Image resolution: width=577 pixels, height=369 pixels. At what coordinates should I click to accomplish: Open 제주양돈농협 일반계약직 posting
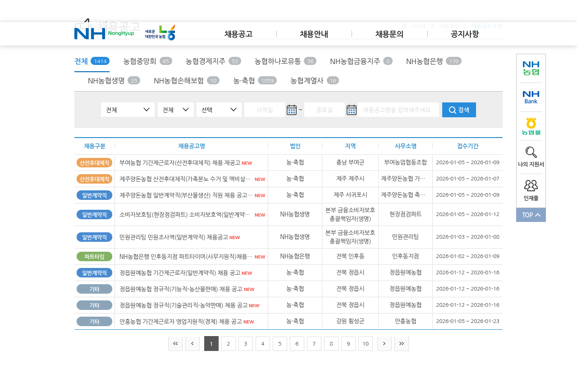[186, 195]
